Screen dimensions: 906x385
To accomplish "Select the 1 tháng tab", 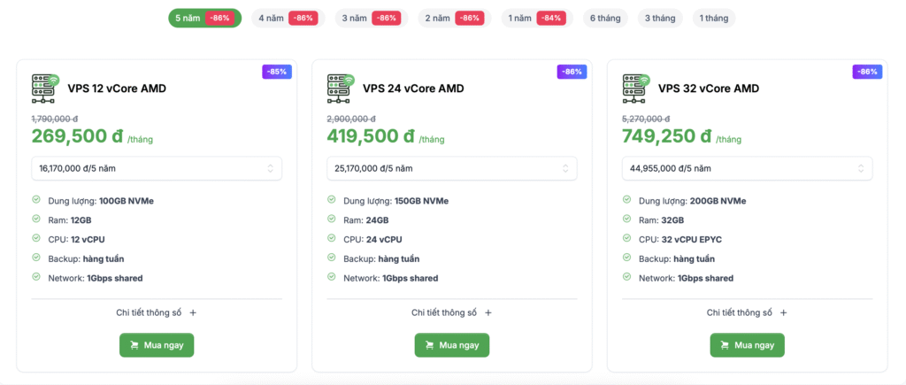I will 713,18.
